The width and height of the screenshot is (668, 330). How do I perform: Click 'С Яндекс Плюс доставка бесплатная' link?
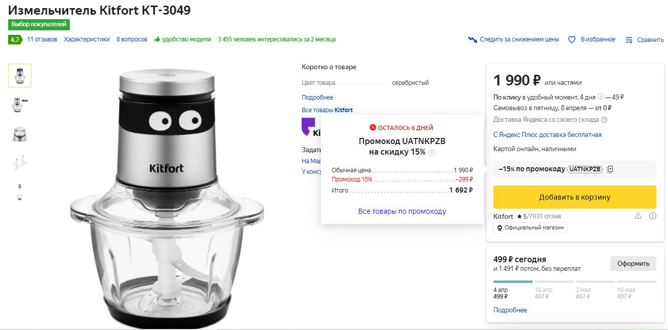[547, 135]
